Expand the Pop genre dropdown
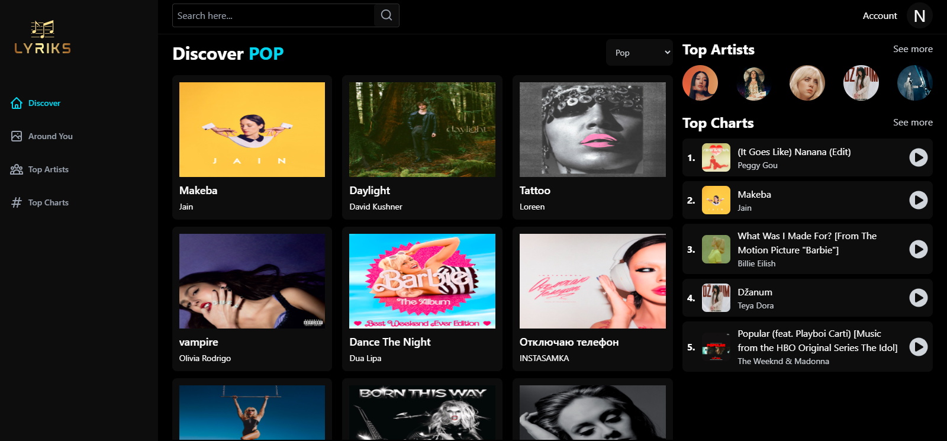Image resolution: width=947 pixels, height=441 pixels. point(639,53)
